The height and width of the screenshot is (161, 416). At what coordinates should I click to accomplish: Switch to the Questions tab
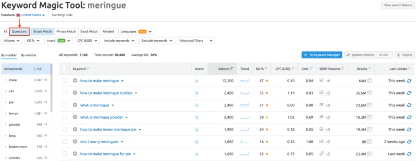tap(19, 32)
